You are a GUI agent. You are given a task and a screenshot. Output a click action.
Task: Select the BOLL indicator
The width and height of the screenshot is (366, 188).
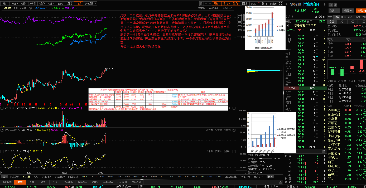tap(110, 177)
